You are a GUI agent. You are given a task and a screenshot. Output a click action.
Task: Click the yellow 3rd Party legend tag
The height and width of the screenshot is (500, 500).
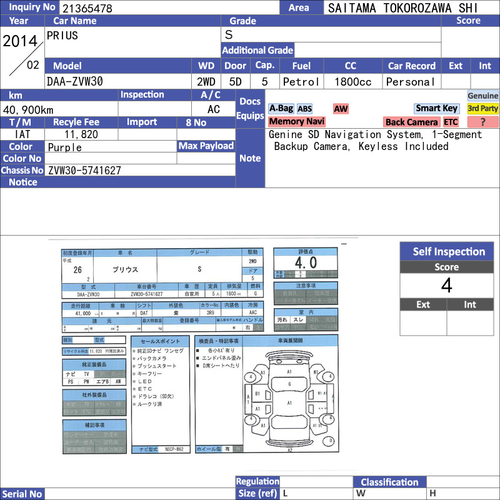482,108
